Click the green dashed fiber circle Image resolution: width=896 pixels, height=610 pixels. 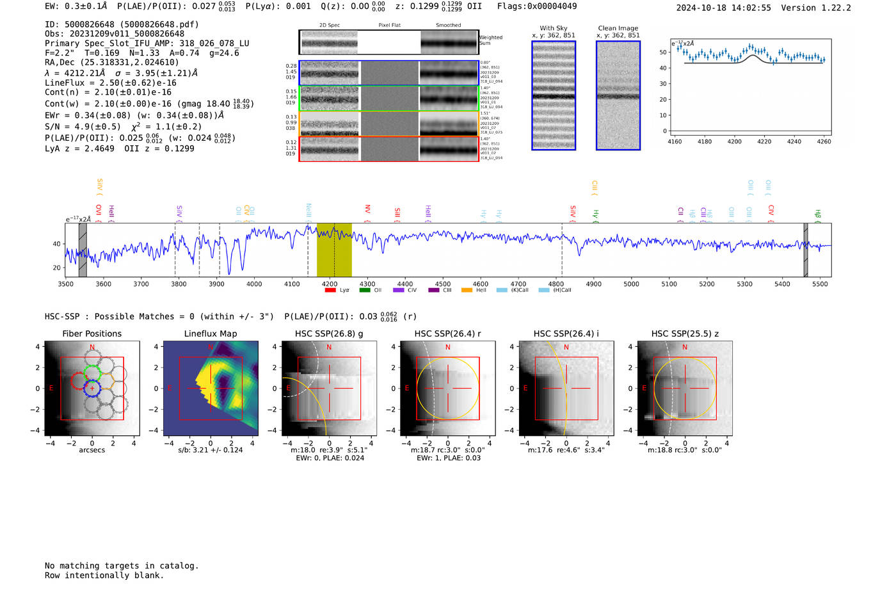pos(92,373)
